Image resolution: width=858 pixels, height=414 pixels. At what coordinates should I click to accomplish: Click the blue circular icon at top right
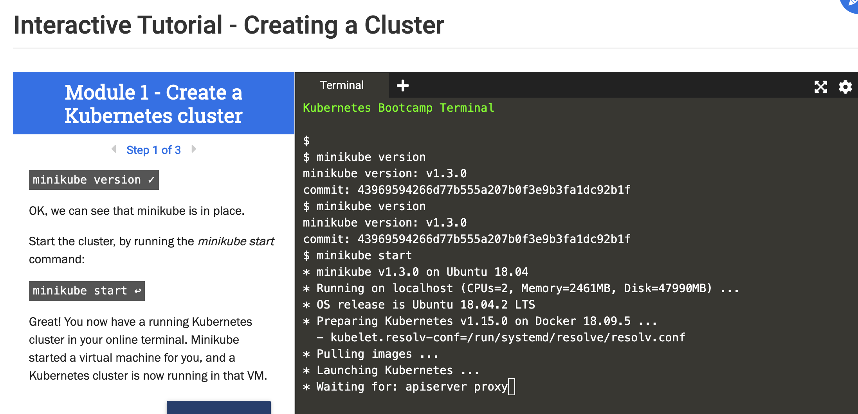[850, 5]
